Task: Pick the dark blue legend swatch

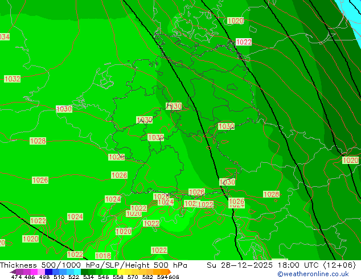Action: 48,272
